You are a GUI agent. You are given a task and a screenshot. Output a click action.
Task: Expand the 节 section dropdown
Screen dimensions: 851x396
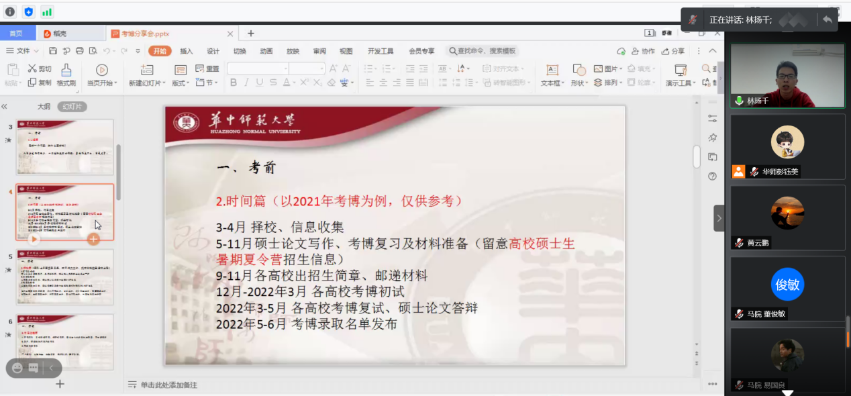(x=207, y=83)
